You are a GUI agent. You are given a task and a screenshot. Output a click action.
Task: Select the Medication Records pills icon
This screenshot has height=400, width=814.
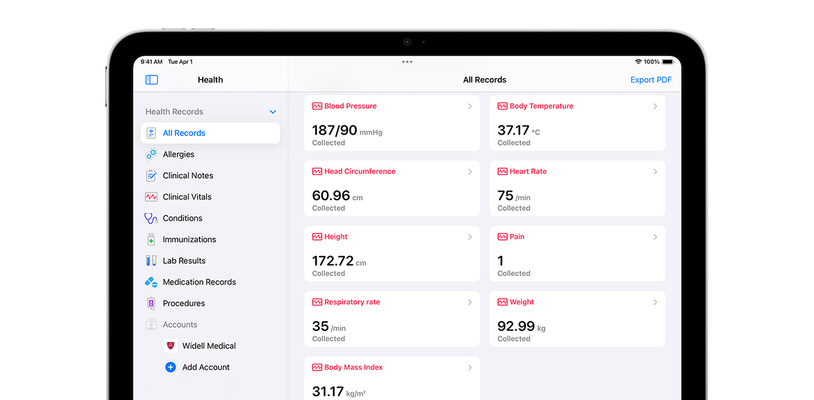tap(151, 282)
